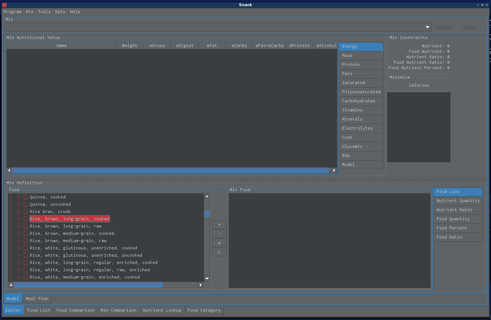The height and width of the screenshot is (320, 491).
Task: Select Rice, white, long-grain, regular, enriched, cooked
Action: pos(94,262)
